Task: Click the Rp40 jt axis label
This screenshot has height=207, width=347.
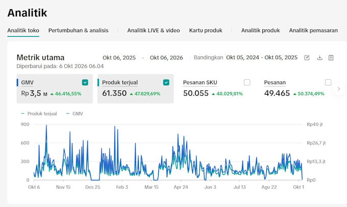Action: [x=315, y=124]
